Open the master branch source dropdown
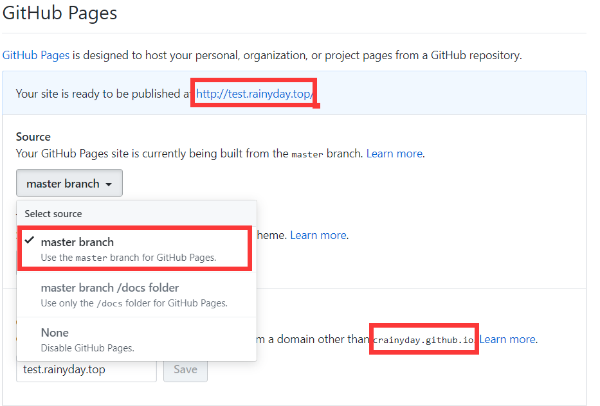The image size is (600, 406). (69, 183)
